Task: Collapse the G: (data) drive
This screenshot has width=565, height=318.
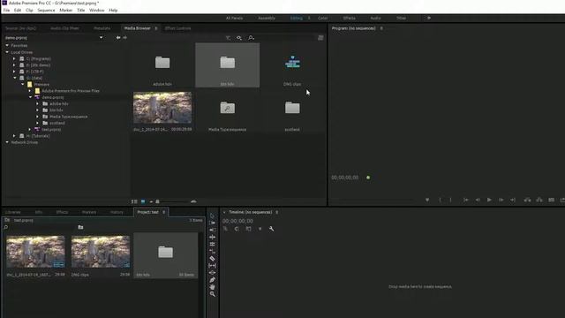Action: tap(14, 78)
